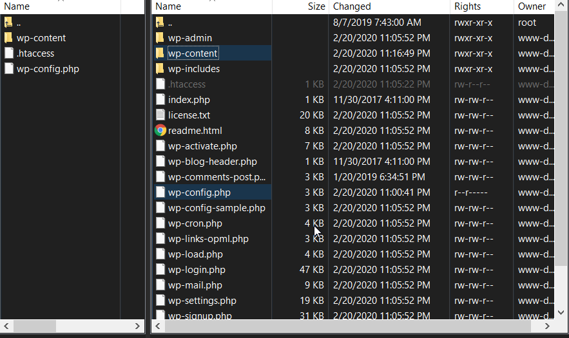Viewport: 569px width, 338px height.
Task: Click the wp-config.php file icon in left panel
Action: point(9,69)
